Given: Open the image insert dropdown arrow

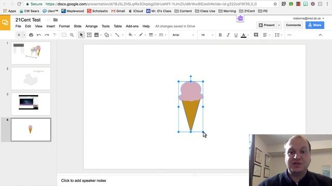Looking at the screenshot, I should (101, 35).
